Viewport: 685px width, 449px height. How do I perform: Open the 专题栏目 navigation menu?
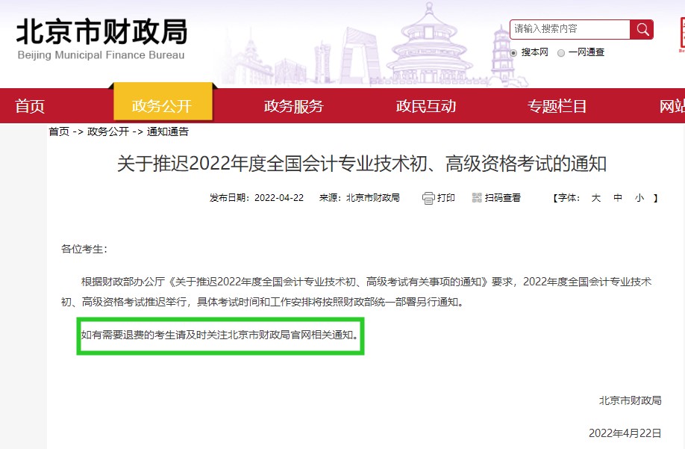pyautogui.click(x=555, y=107)
